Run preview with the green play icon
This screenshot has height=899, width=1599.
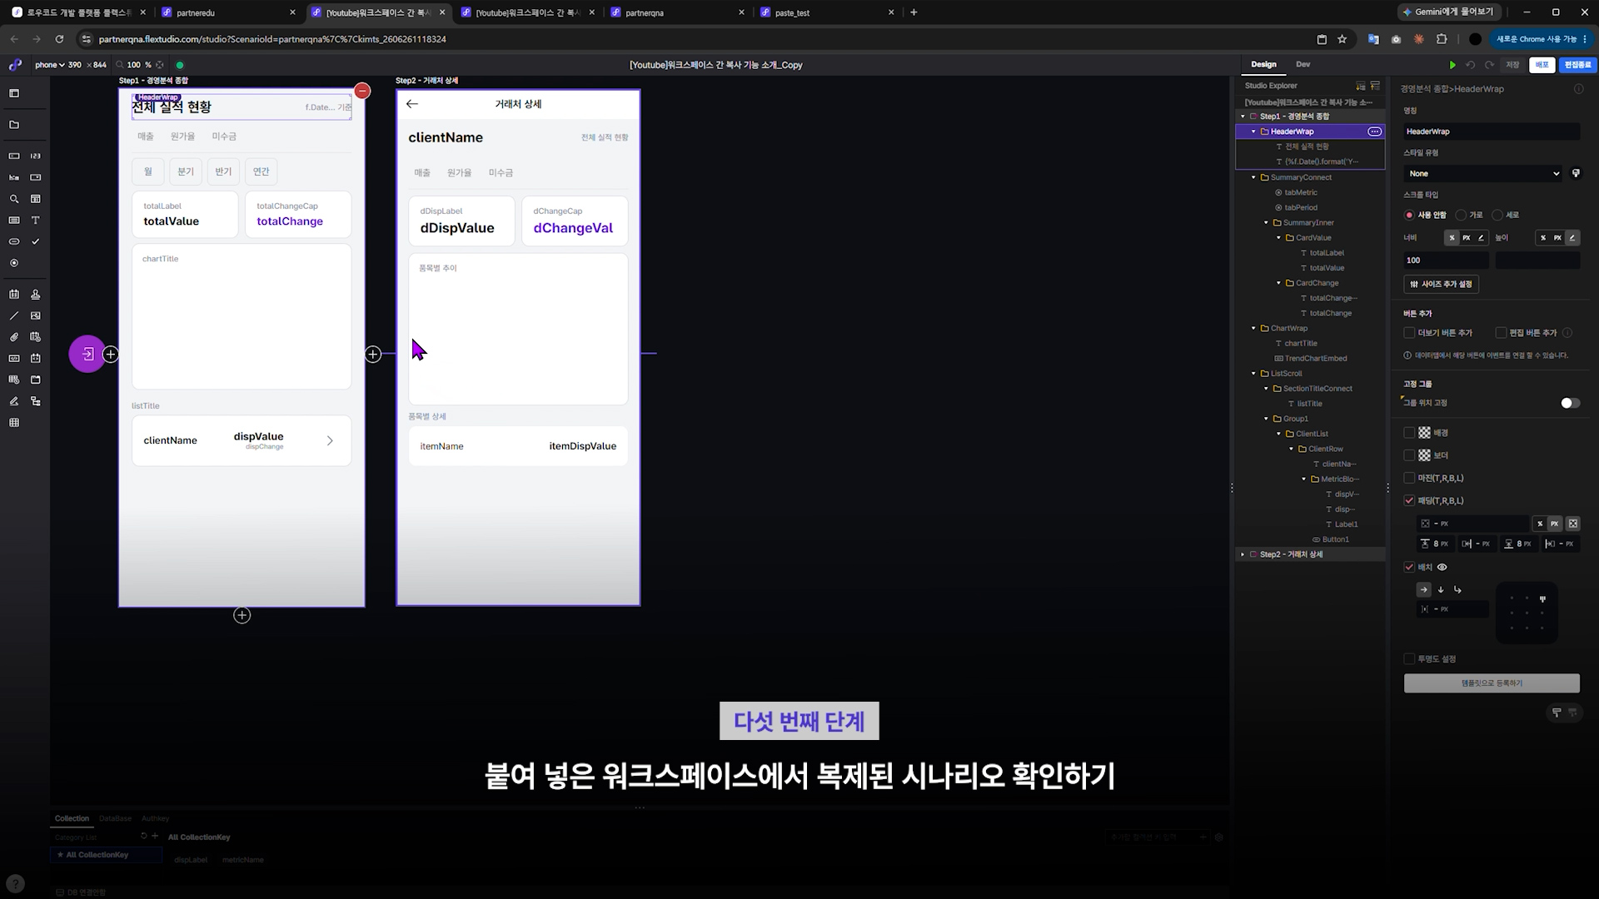point(1452,65)
